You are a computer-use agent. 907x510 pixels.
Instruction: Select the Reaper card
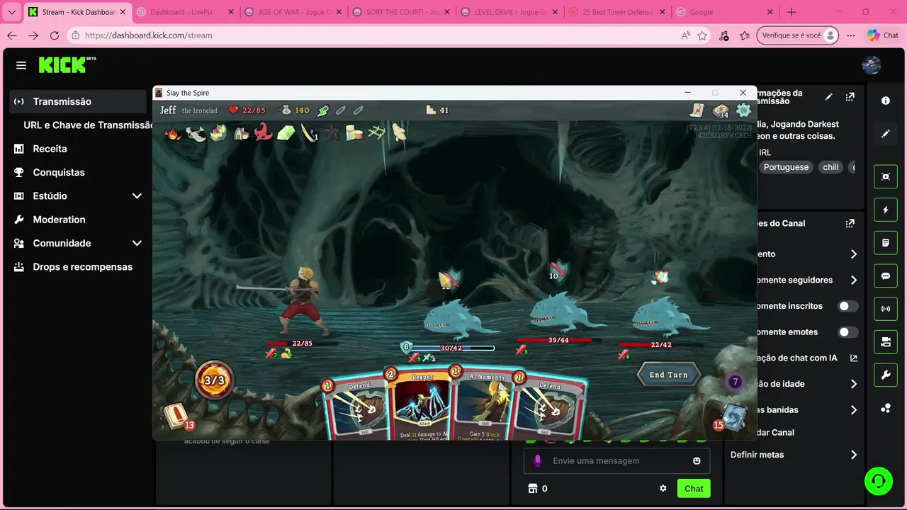tap(422, 404)
